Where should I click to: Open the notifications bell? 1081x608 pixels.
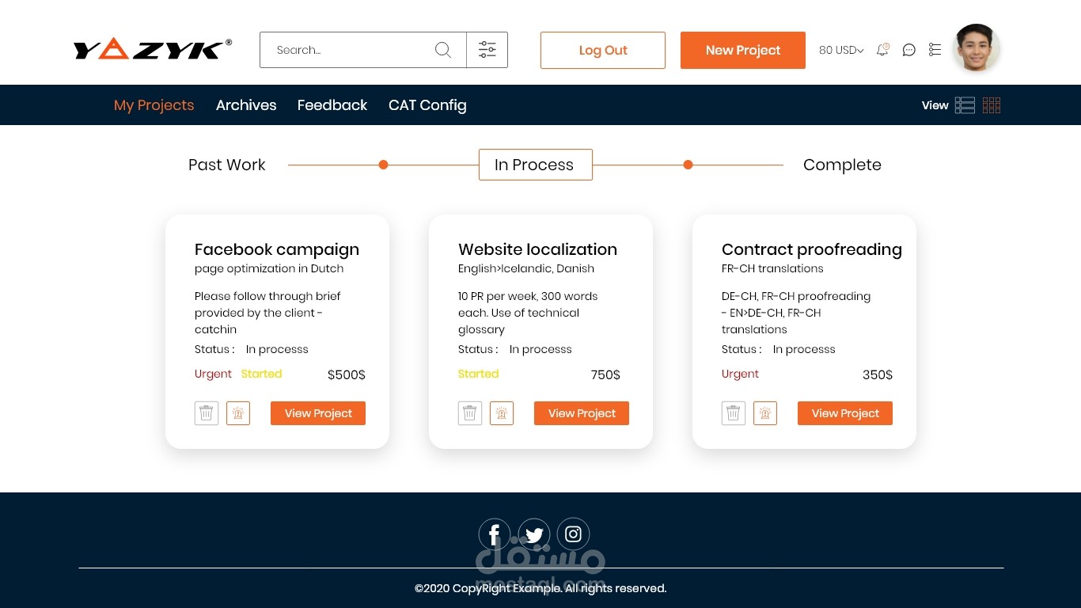[882, 50]
